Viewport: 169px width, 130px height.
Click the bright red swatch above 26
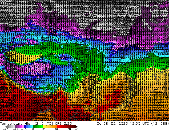tap(58, 127)
